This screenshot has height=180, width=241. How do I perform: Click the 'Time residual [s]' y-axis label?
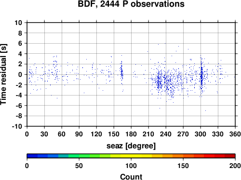3,74
